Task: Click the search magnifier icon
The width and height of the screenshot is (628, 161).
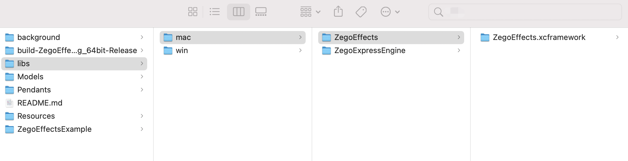Action: click(x=438, y=12)
